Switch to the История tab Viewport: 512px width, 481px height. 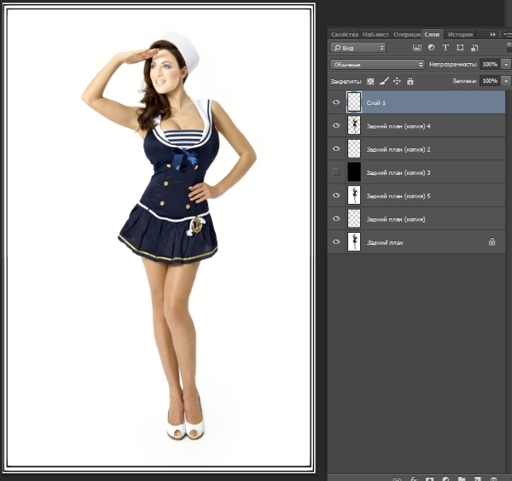(x=460, y=34)
